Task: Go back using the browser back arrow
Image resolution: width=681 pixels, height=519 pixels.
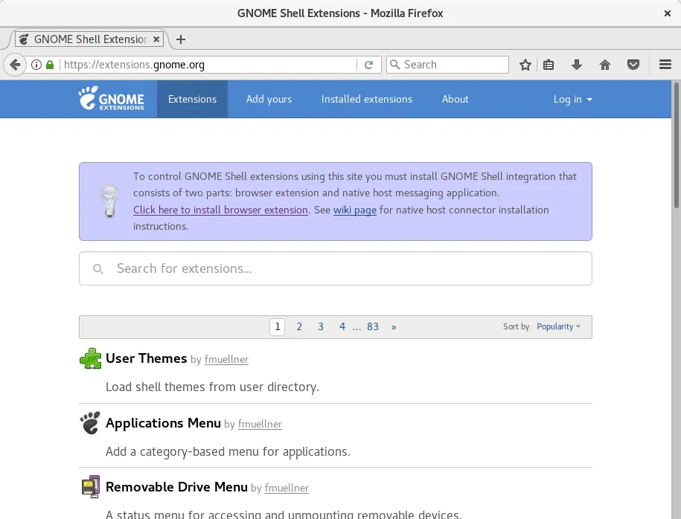Action: tap(15, 65)
